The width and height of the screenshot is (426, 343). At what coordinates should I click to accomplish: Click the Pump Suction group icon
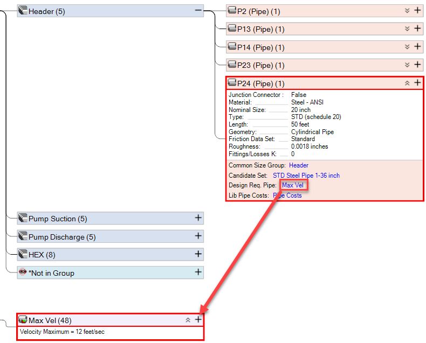[23, 218]
